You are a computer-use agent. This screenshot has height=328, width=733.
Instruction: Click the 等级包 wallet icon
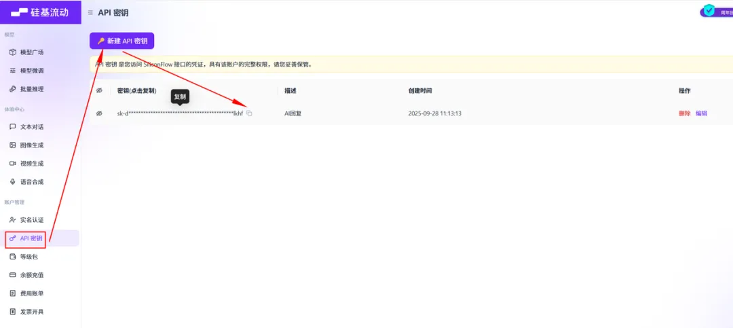[13, 257]
